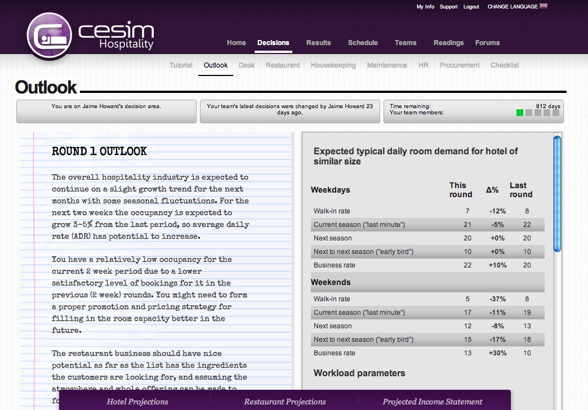Open the Schedule menu
Screen dimensions: 588x410
(363, 43)
